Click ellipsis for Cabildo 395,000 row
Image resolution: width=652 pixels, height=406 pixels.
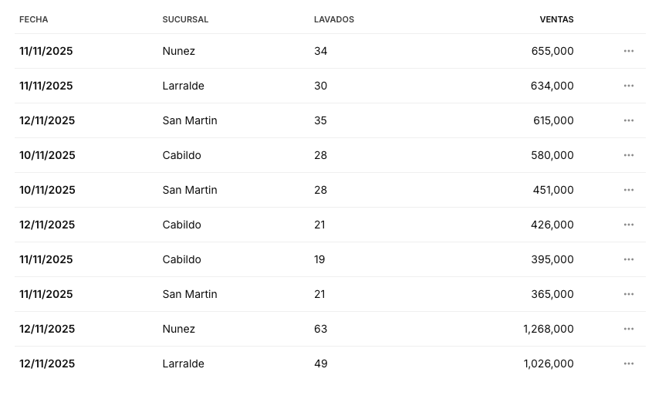point(628,259)
